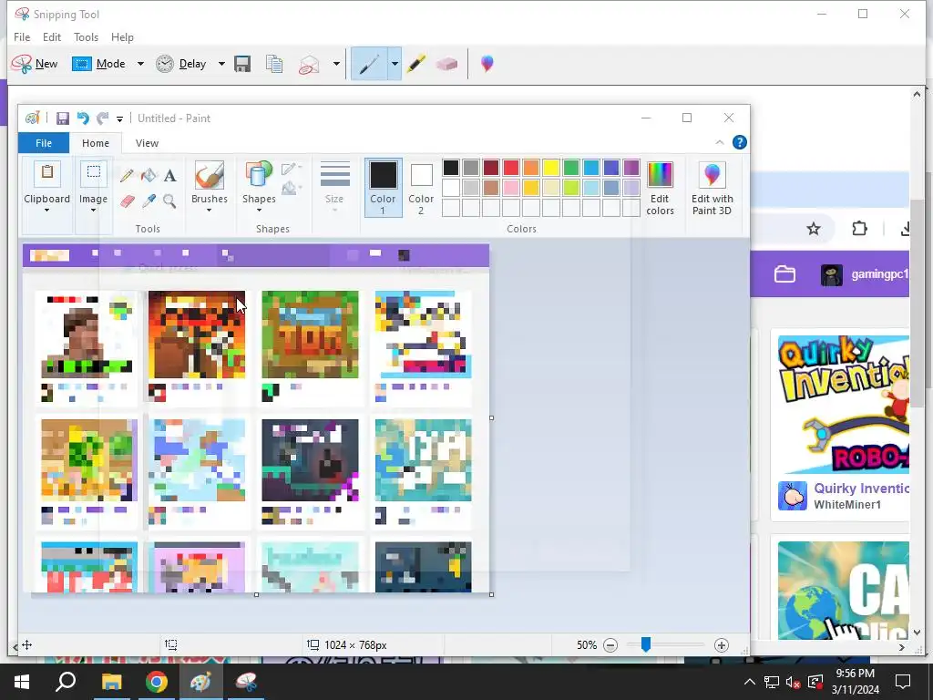Select the Eraser tool in Snipping Tool toolbar
This screenshot has height=700, width=933.
point(446,64)
